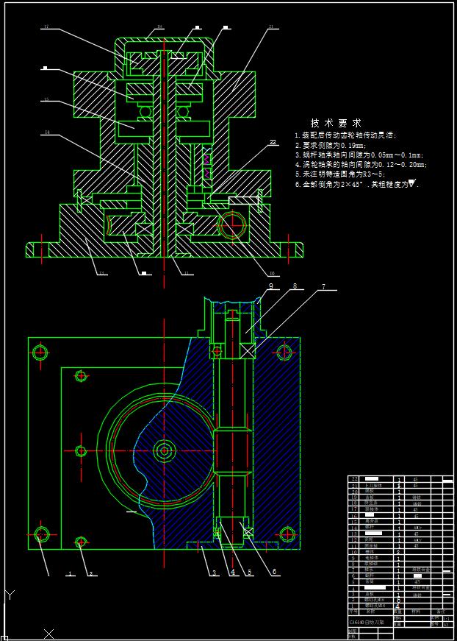Screen dimensions: 457x641
Task: Click the bottom-right bolt hole in plan view
Action: point(283,534)
